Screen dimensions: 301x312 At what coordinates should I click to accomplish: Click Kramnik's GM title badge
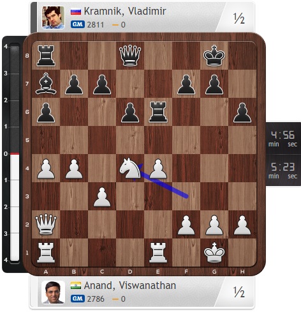point(78,24)
